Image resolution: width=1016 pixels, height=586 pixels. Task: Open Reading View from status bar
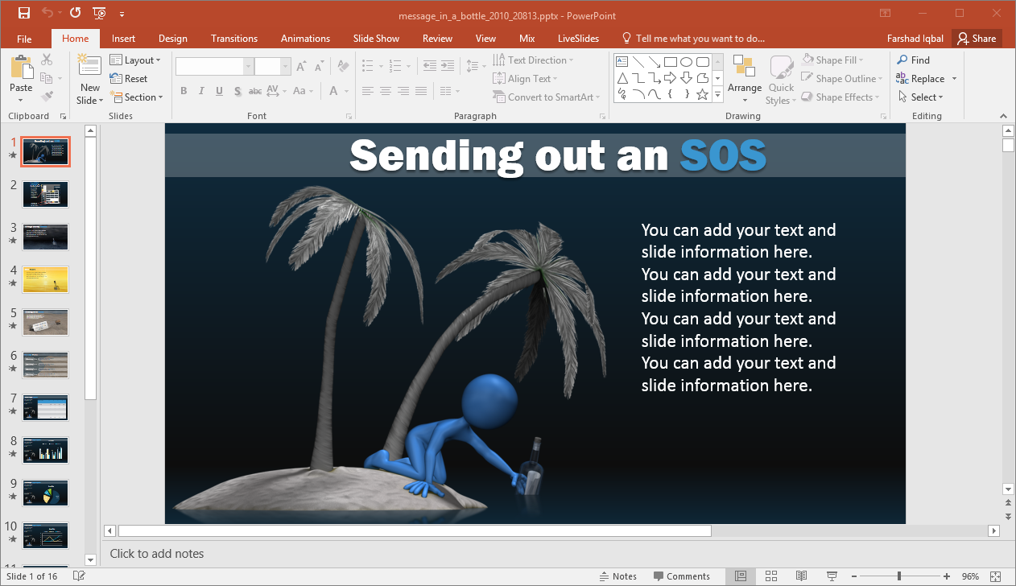pyautogui.click(x=801, y=576)
